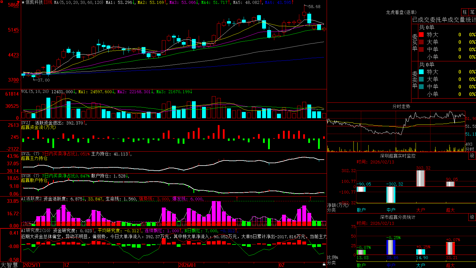Viewport: 476px width, 268px height.
Task: Click the 58.68 high price marker
Action: click(x=314, y=7)
